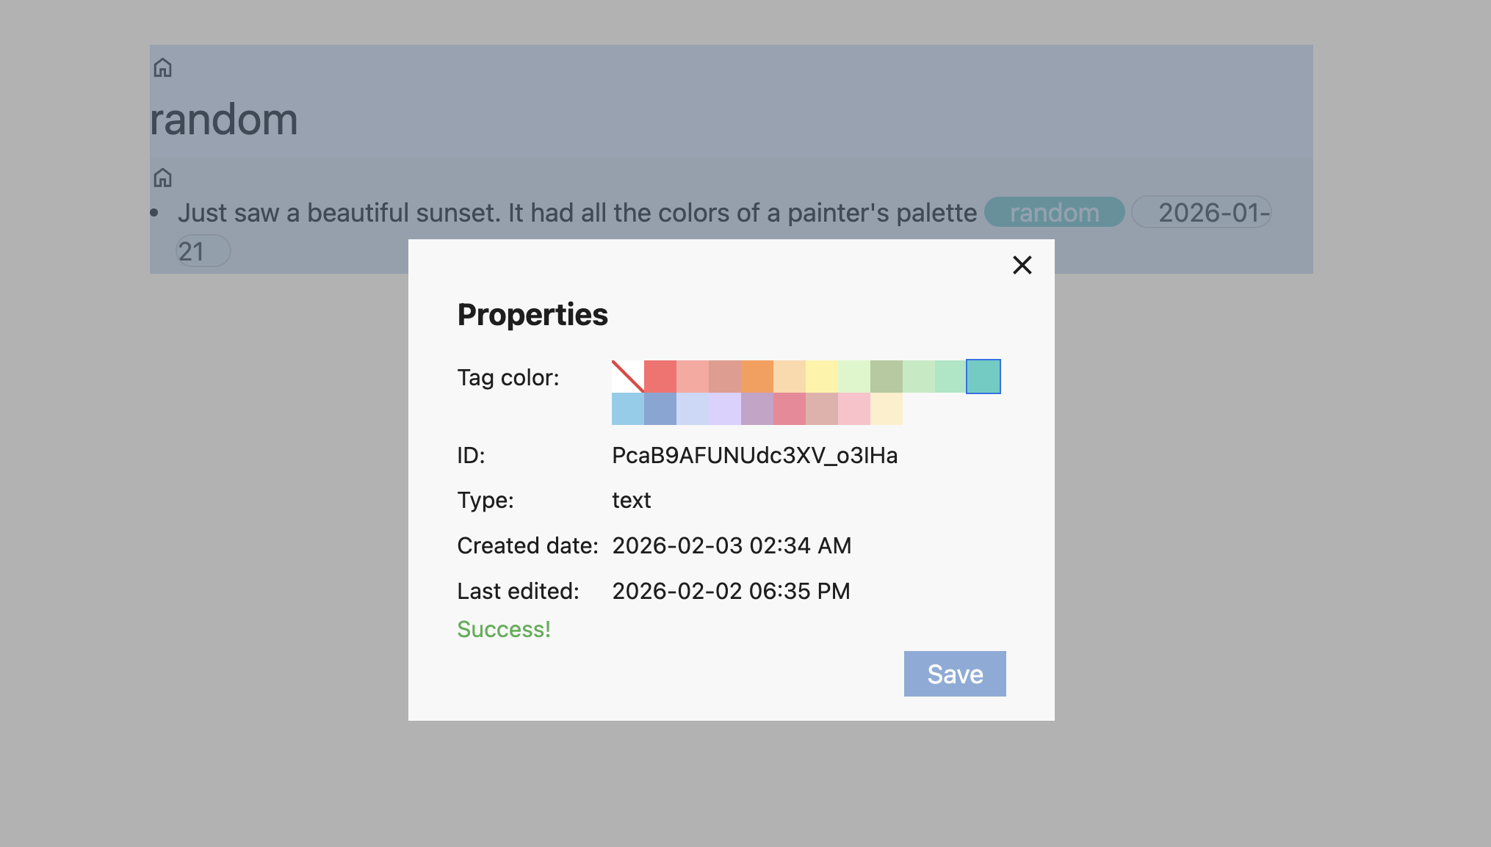Pick the selected teal color swatch

(983, 377)
